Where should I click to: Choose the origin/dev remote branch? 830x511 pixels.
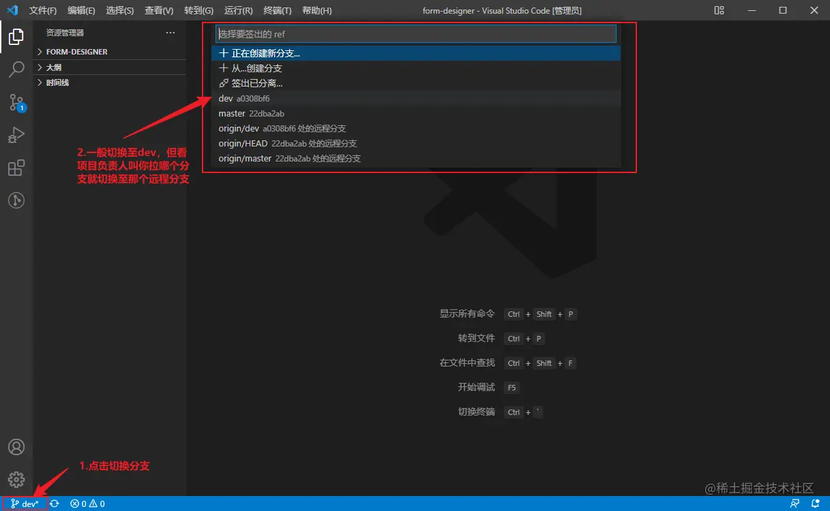(416, 128)
